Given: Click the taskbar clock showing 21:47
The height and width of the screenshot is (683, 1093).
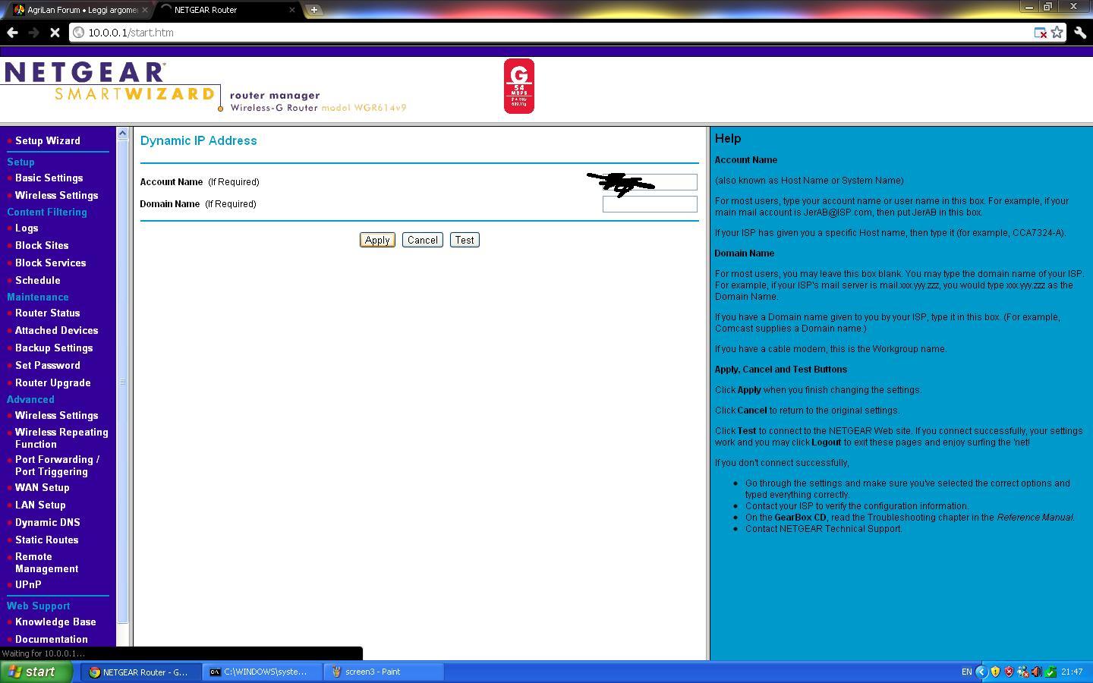Looking at the screenshot, I should 1072,672.
